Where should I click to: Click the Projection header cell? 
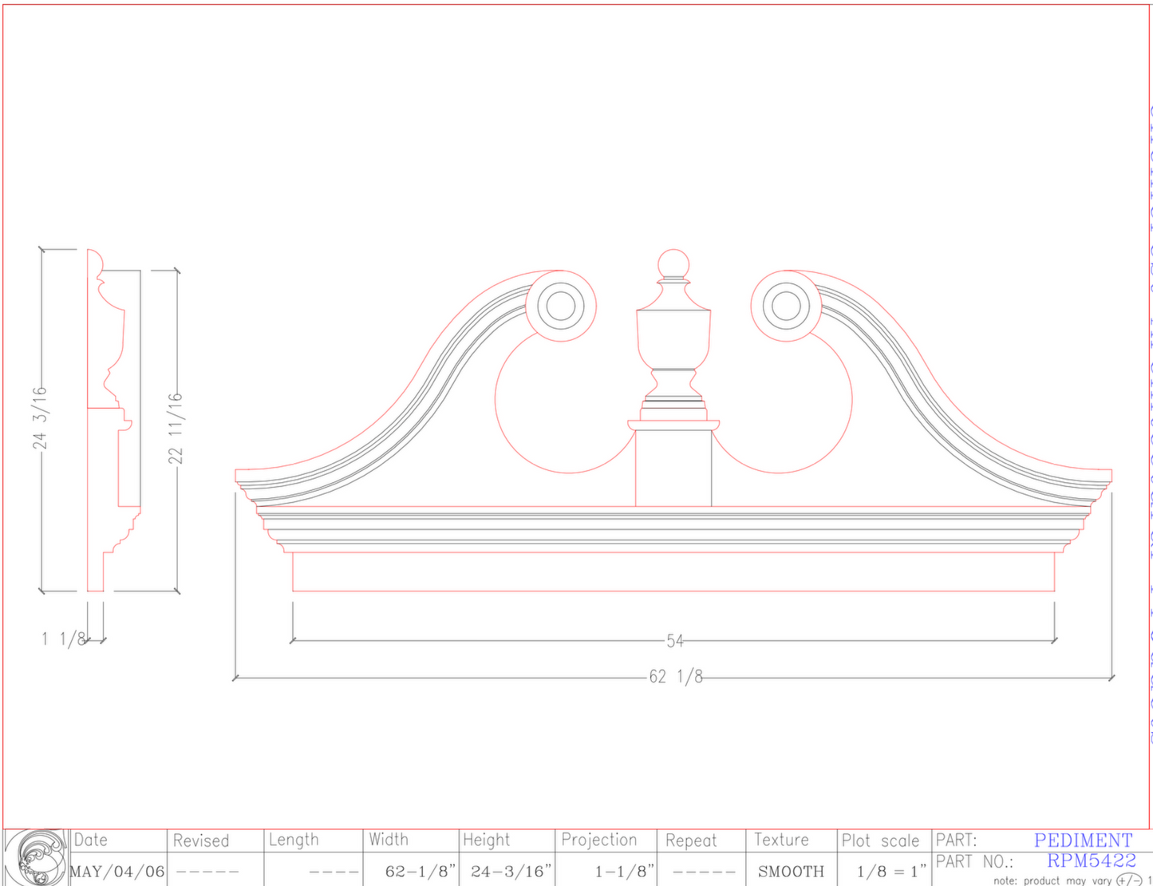pyautogui.click(x=601, y=840)
